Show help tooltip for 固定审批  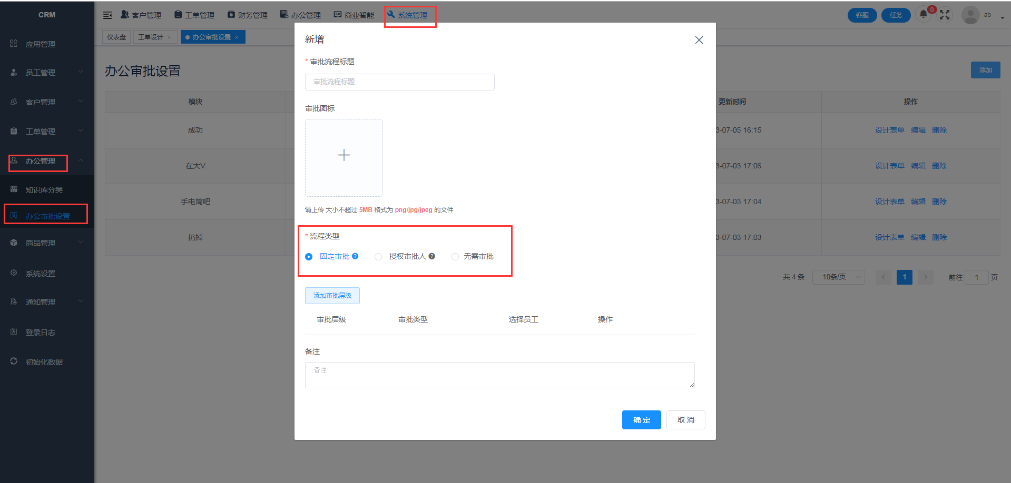click(355, 256)
